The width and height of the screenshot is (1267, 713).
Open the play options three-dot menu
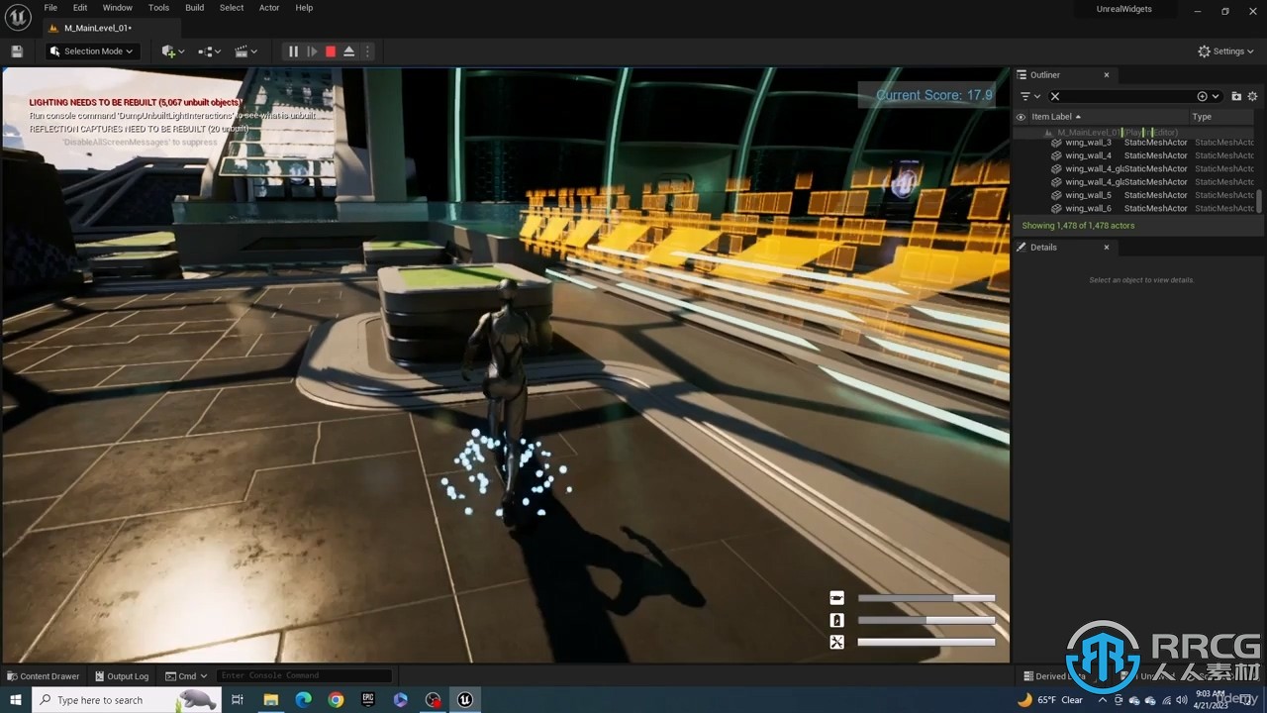click(x=368, y=51)
